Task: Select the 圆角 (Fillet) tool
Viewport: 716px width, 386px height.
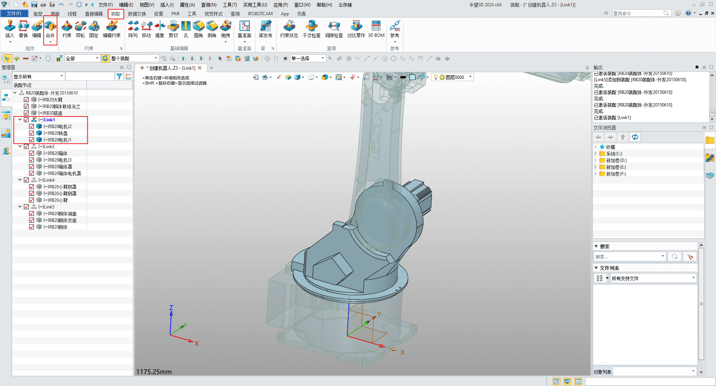Action: pyautogui.click(x=198, y=29)
